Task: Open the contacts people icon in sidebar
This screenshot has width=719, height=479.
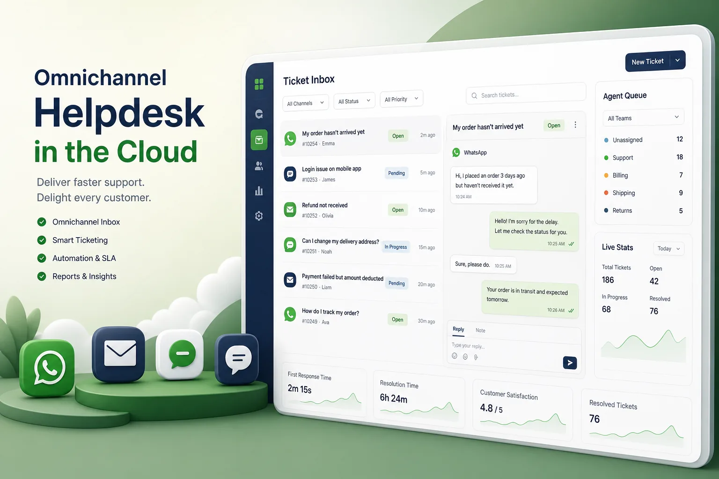Action: point(259,166)
